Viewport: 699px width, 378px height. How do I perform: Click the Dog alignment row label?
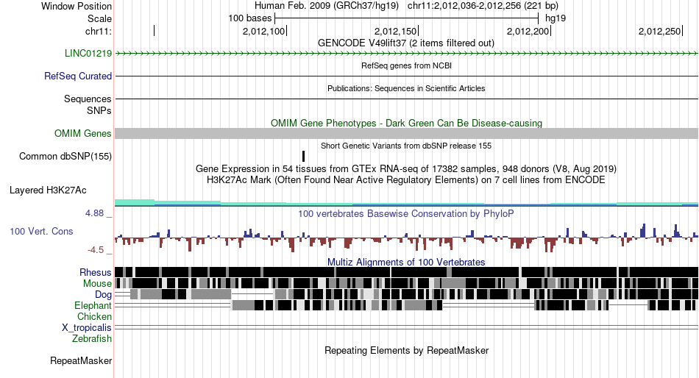103,295
